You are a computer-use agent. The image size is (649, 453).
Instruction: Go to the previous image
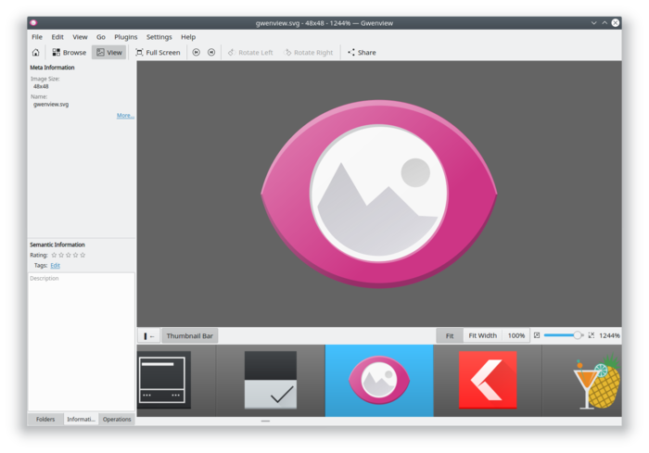[196, 53]
